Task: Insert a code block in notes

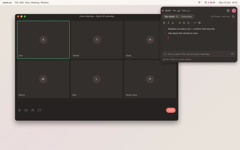Action: [199, 23]
